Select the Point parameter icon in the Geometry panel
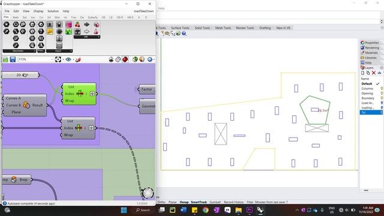384x216 pixels. coord(7,24)
